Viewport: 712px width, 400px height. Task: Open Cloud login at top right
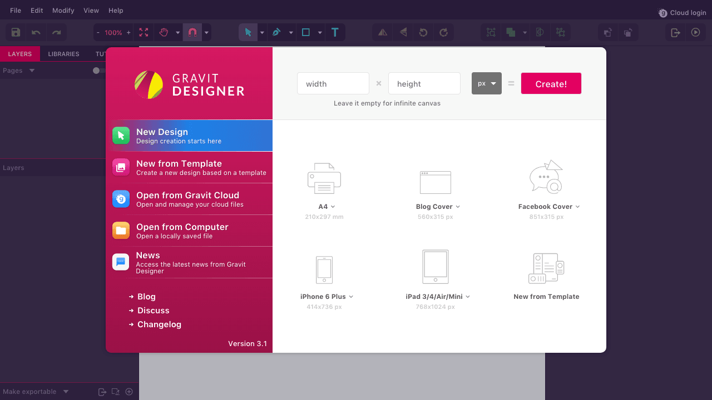coord(683,13)
